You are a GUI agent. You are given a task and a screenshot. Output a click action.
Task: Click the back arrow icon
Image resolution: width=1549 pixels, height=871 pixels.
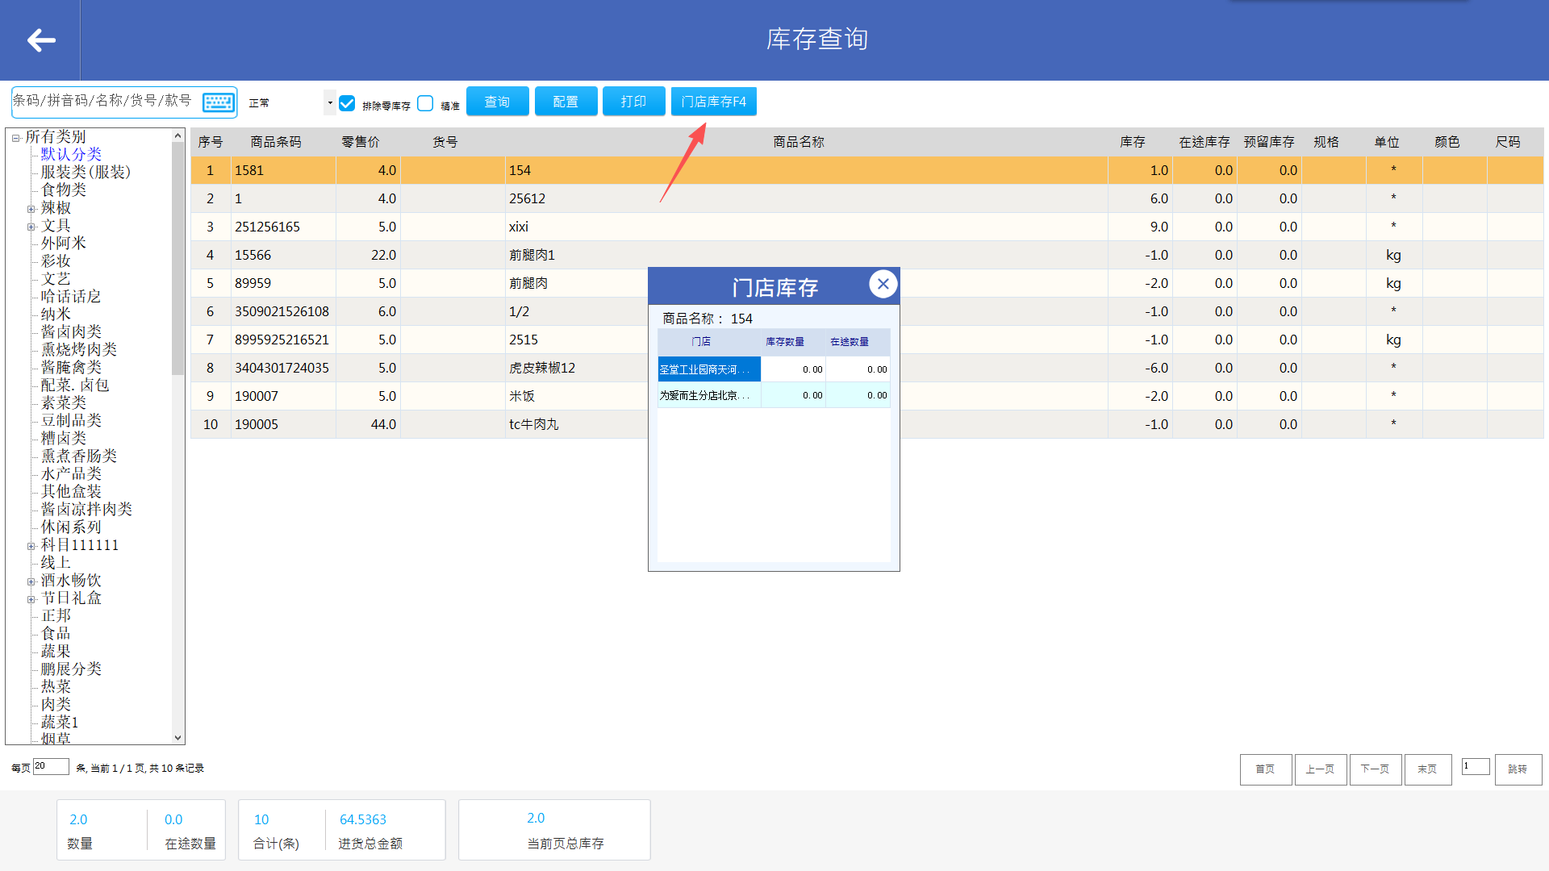click(41, 40)
